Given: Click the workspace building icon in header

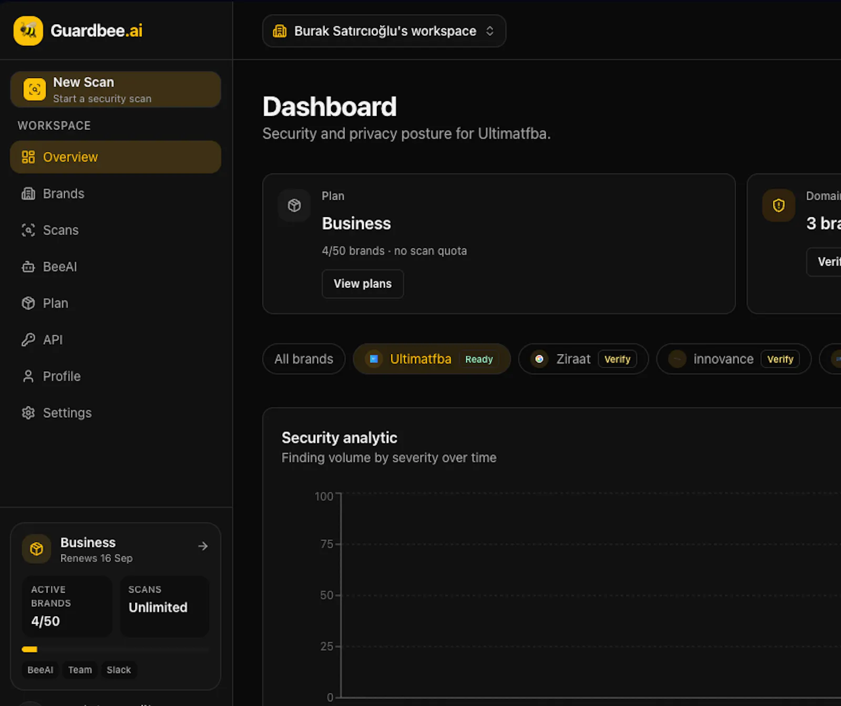Looking at the screenshot, I should (280, 31).
